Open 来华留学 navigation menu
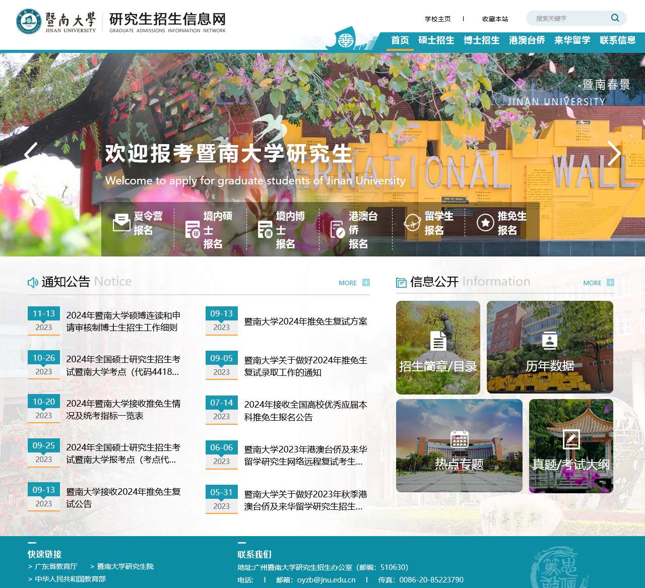The height and width of the screenshot is (588, 645). point(572,40)
